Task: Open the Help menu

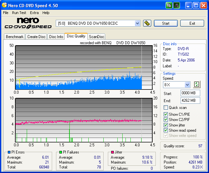Action: 46,13
